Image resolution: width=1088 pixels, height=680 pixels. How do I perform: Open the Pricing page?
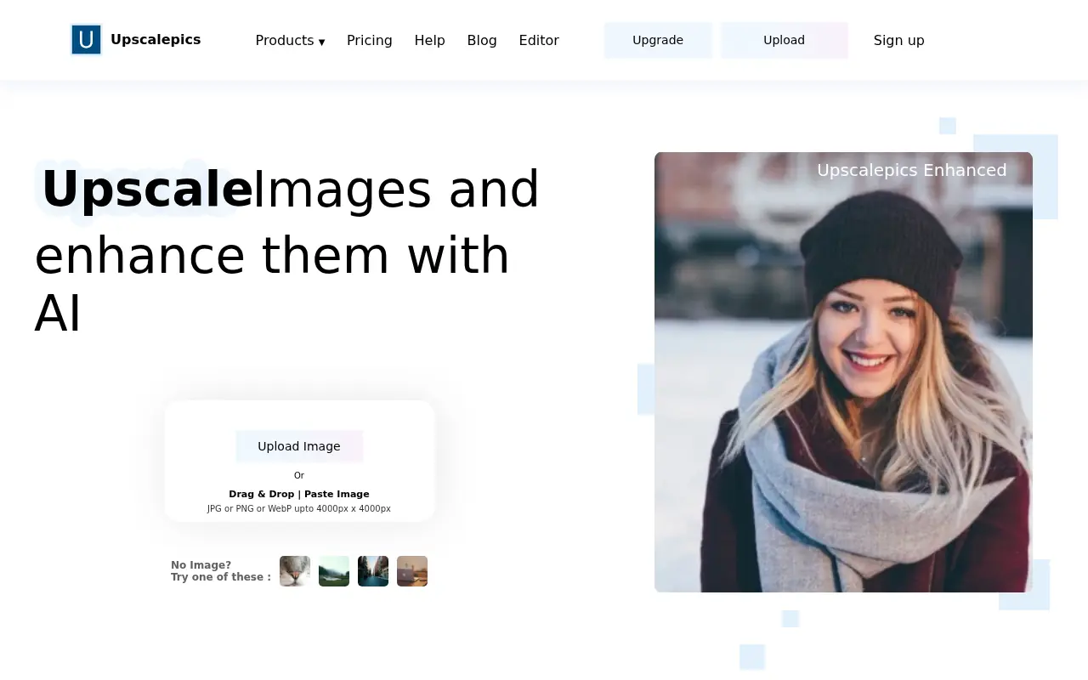pos(370,40)
